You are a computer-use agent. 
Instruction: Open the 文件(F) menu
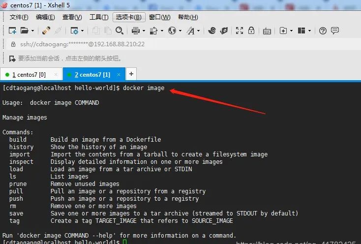[x=19, y=17]
